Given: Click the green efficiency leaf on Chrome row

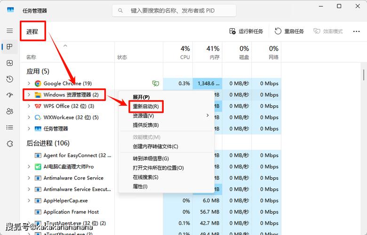Looking at the screenshot, I should click(x=156, y=84).
